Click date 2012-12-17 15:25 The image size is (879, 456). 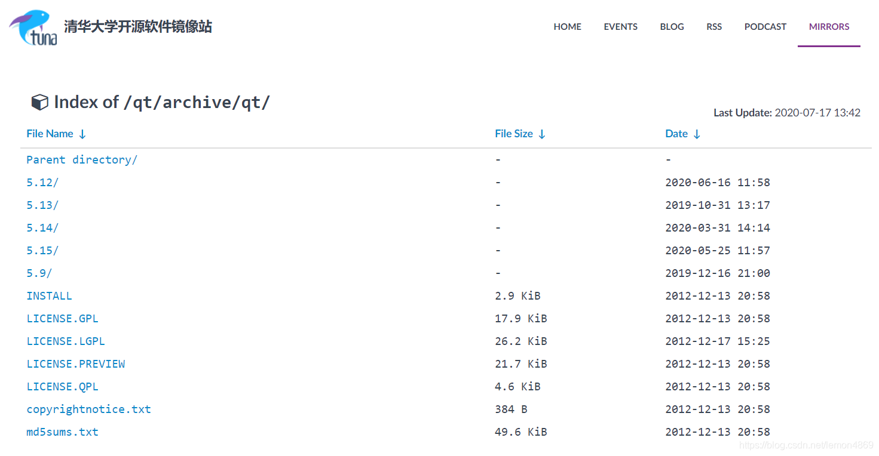(x=718, y=341)
